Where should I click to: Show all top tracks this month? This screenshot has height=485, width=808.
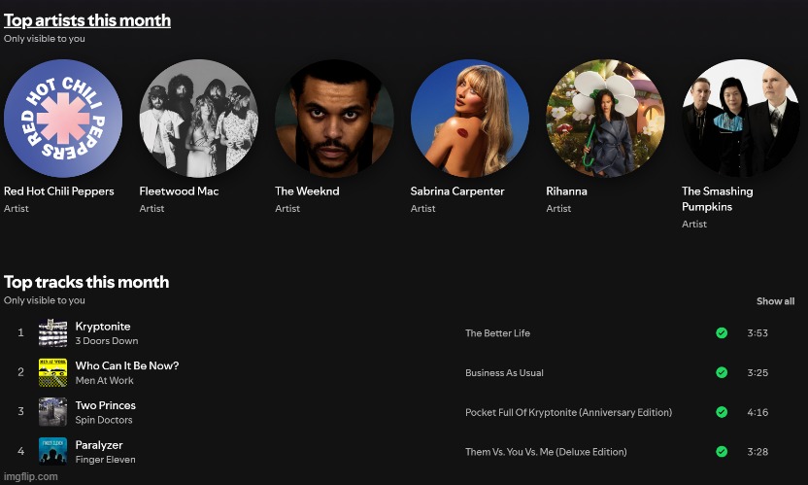775,301
